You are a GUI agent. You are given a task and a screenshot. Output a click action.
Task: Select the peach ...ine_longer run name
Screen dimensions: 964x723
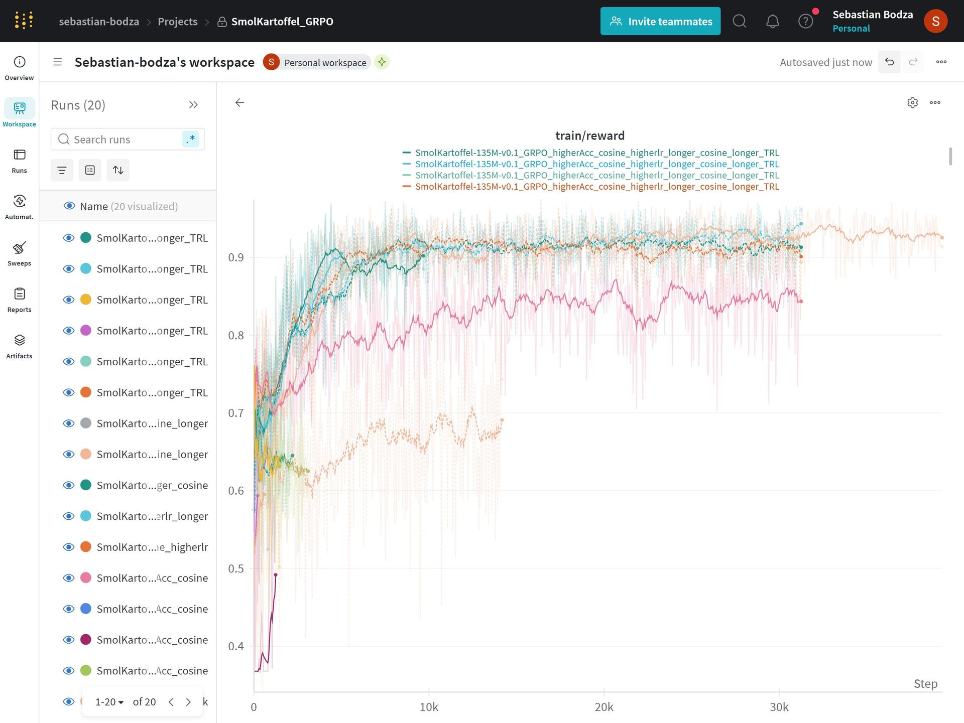click(152, 455)
